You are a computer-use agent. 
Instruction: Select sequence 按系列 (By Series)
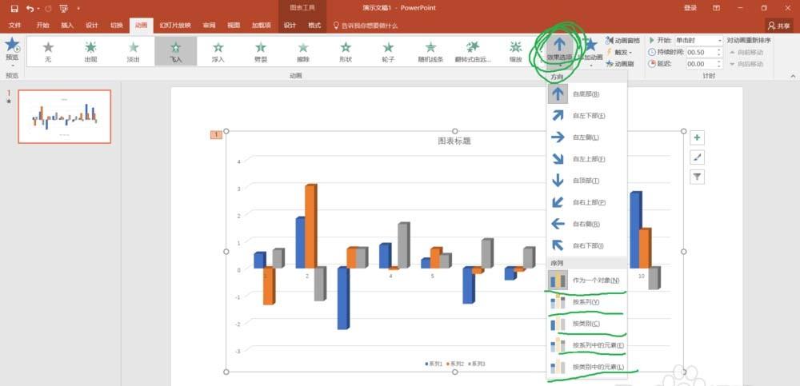tap(586, 302)
